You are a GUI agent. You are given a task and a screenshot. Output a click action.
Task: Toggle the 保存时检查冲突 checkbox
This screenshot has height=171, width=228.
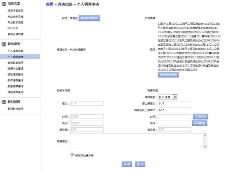coord(72,155)
